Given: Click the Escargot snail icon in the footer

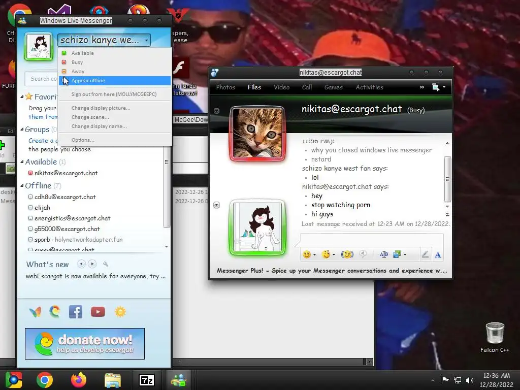Looking at the screenshot, I should pos(55,312).
